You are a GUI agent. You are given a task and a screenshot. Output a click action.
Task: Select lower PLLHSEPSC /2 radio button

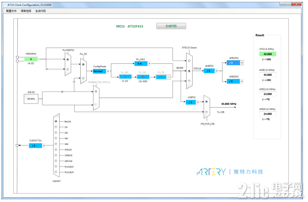[68, 69]
